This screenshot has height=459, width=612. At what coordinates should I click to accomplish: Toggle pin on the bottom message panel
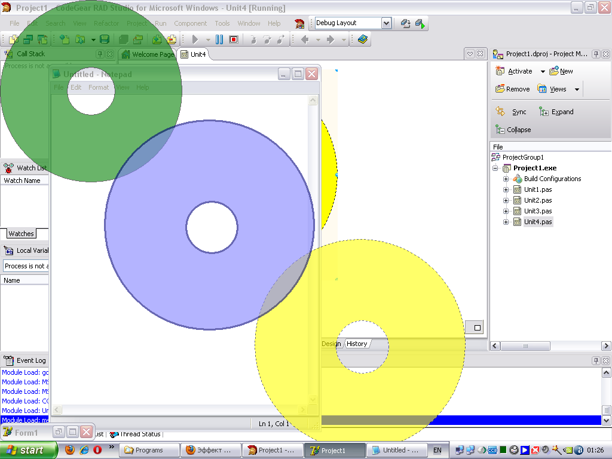pyautogui.click(x=595, y=360)
